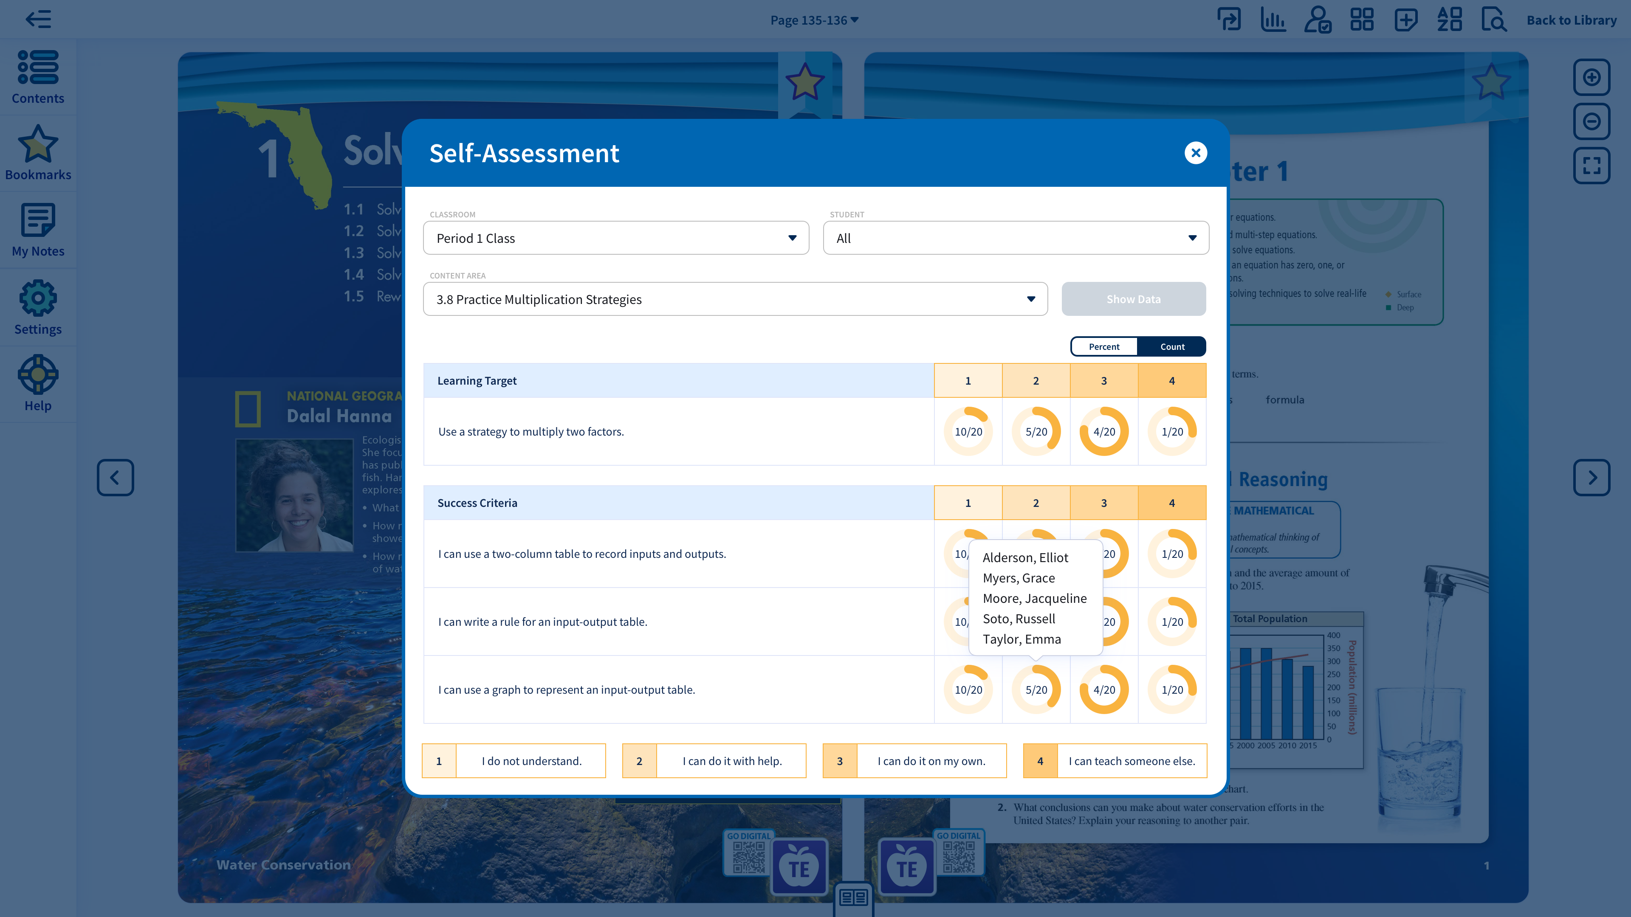Click Dalal Hanna portrait photo

[x=294, y=495]
